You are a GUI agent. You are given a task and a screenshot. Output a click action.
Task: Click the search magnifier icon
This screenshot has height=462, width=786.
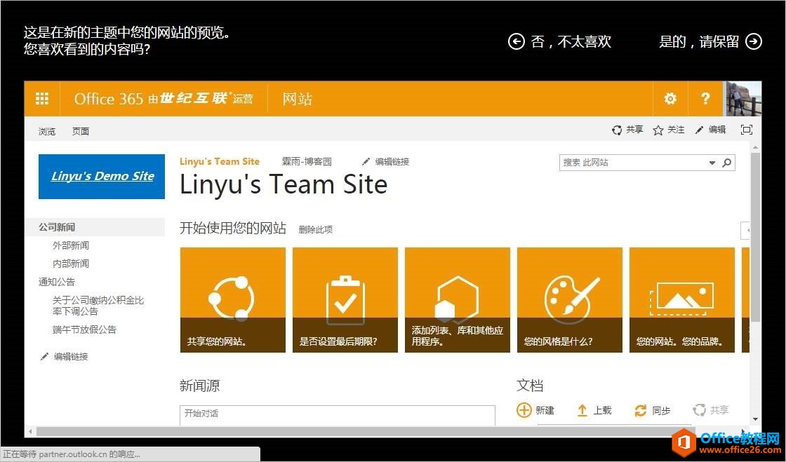[727, 163]
